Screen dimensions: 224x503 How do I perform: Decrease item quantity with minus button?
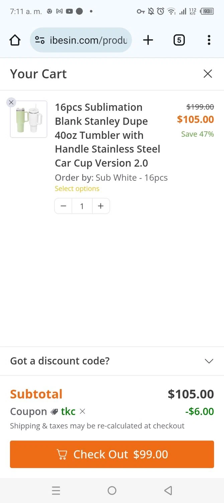pyautogui.click(x=64, y=206)
